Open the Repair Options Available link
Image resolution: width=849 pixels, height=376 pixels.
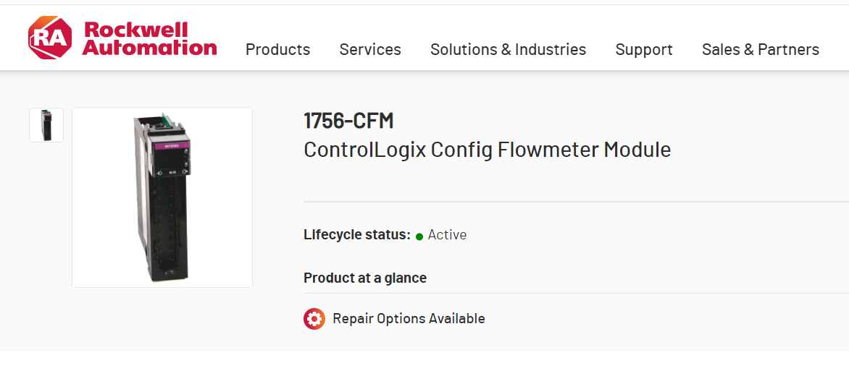pyautogui.click(x=409, y=319)
